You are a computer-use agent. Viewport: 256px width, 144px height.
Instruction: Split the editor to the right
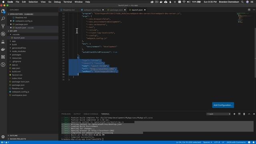click(249, 10)
